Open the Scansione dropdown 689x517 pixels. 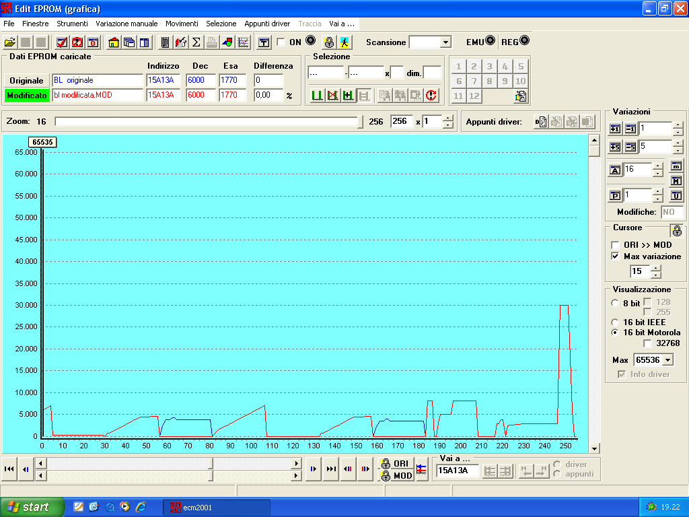(x=445, y=42)
